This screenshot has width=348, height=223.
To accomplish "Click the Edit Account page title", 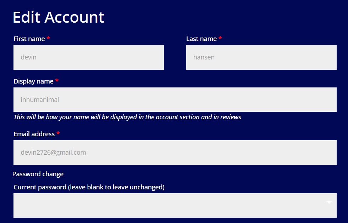I will (x=59, y=17).
